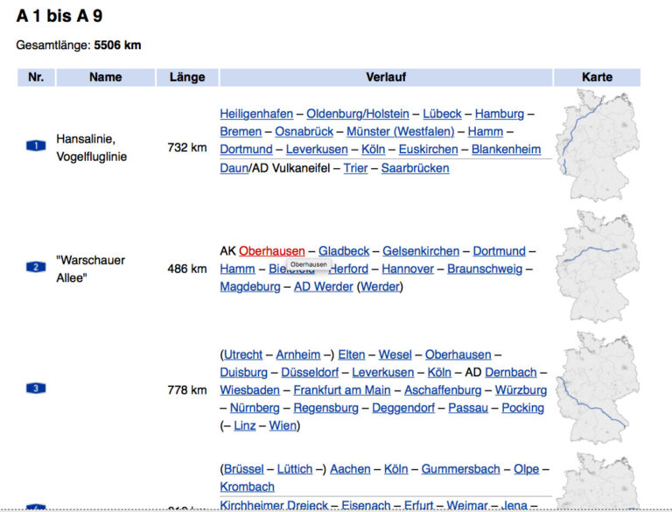Click the Münster (Westfalen) link
The height and width of the screenshot is (512, 672).
click(400, 131)
